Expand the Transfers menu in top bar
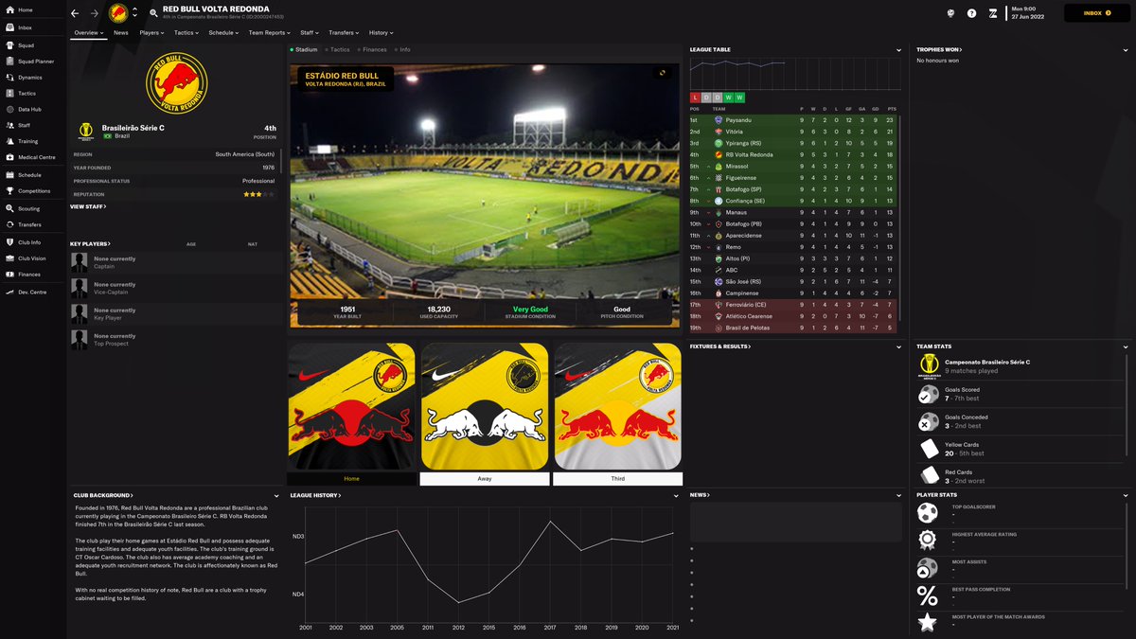The width and height of the screenshot is (1136, 639). (344, 32)
